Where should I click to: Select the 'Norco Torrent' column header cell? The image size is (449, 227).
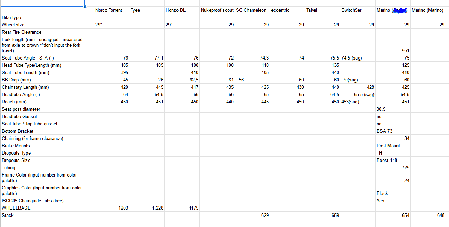(x=112, y=10)
